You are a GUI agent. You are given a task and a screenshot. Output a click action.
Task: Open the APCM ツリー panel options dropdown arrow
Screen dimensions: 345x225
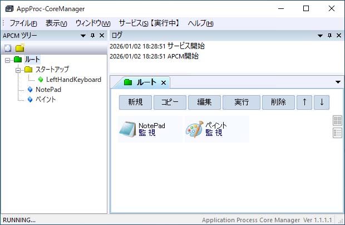[83, 36]
